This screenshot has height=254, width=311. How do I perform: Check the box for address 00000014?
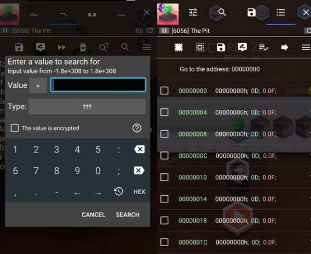(165, 199)
